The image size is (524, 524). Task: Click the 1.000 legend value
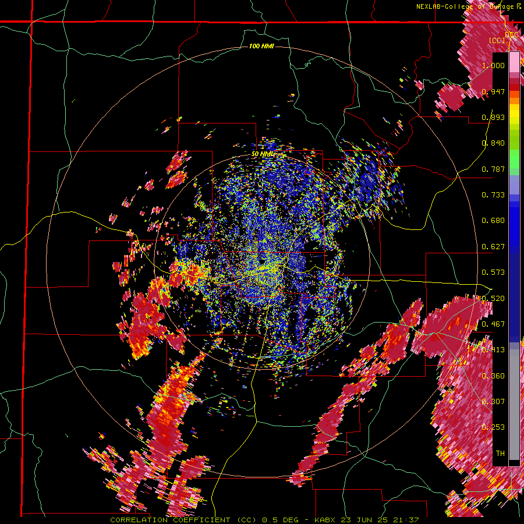(x=493, y=65)
